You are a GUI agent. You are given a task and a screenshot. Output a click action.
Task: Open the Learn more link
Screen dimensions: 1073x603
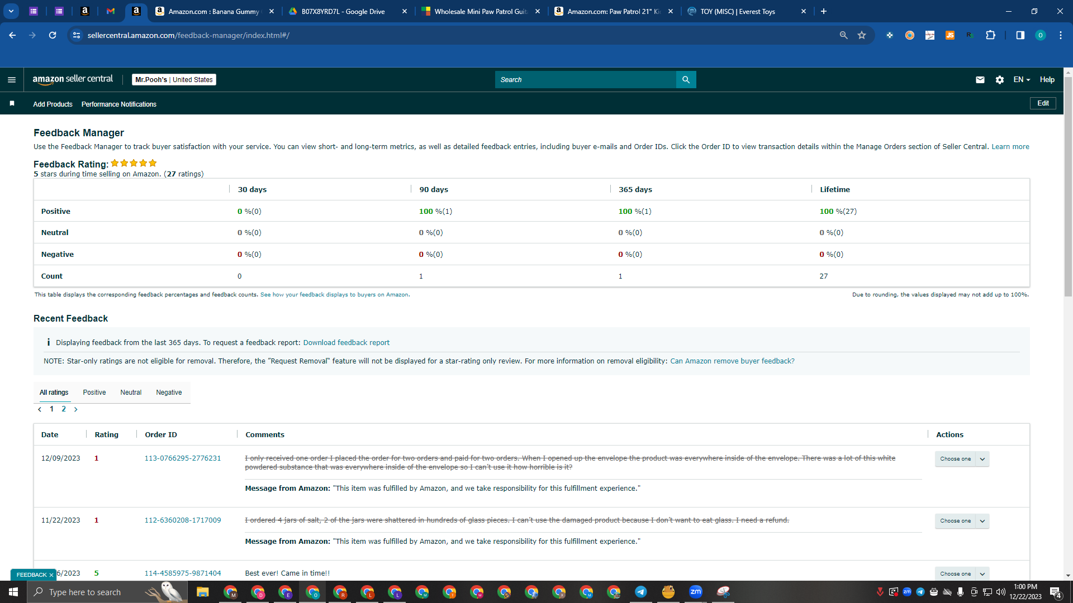click(1010, 147)
